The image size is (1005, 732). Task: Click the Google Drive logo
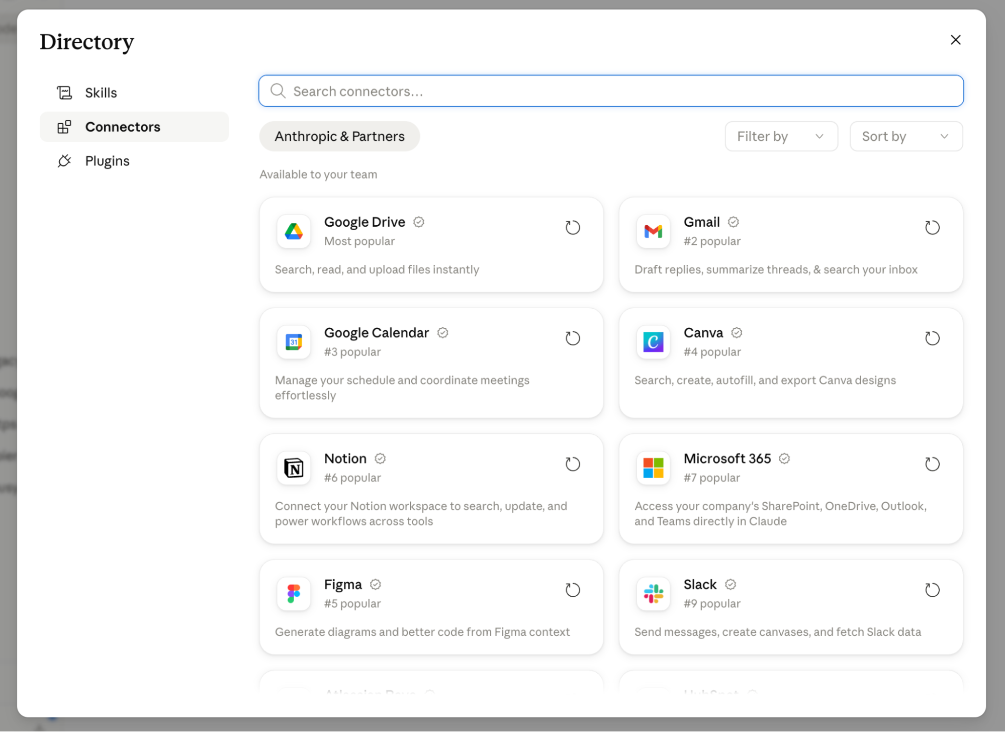pos(294,231)
